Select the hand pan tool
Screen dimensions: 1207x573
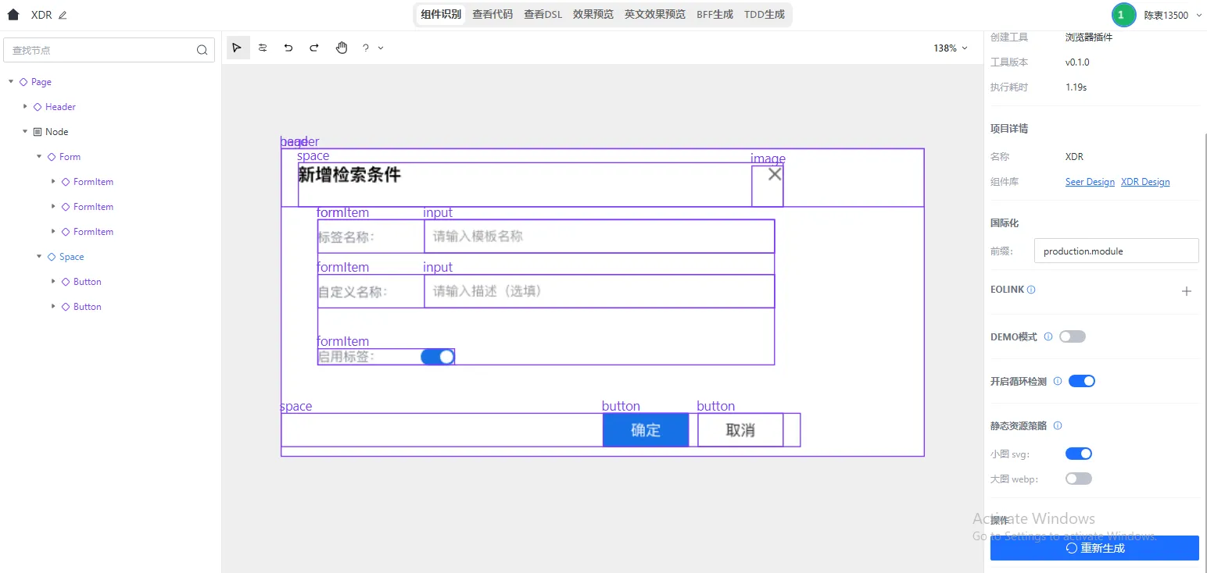click(342, 48)
